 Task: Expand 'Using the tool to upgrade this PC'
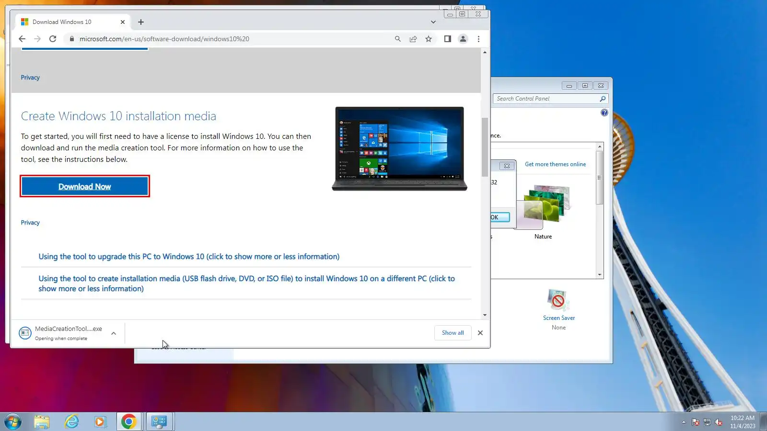pos(189,257)
